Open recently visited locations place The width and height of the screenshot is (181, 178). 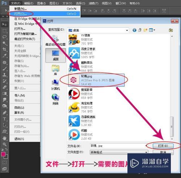point(55,41)
